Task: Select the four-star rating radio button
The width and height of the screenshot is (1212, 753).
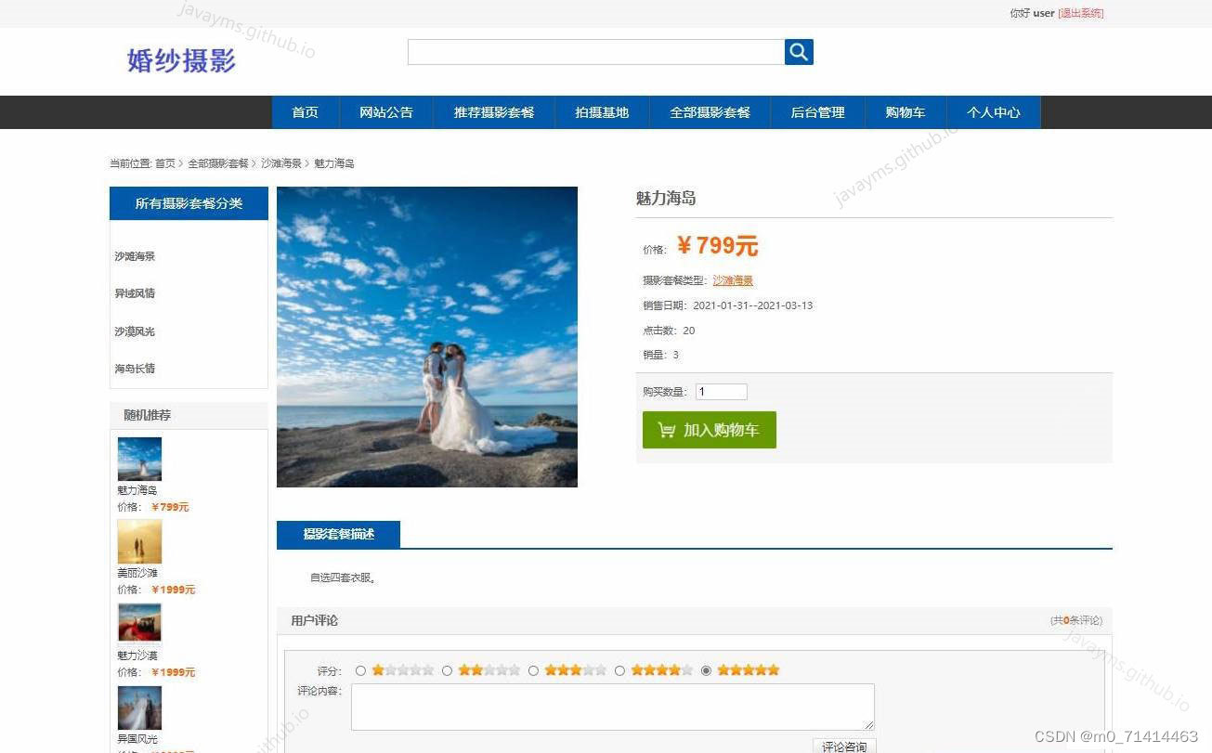Action: 619,670
